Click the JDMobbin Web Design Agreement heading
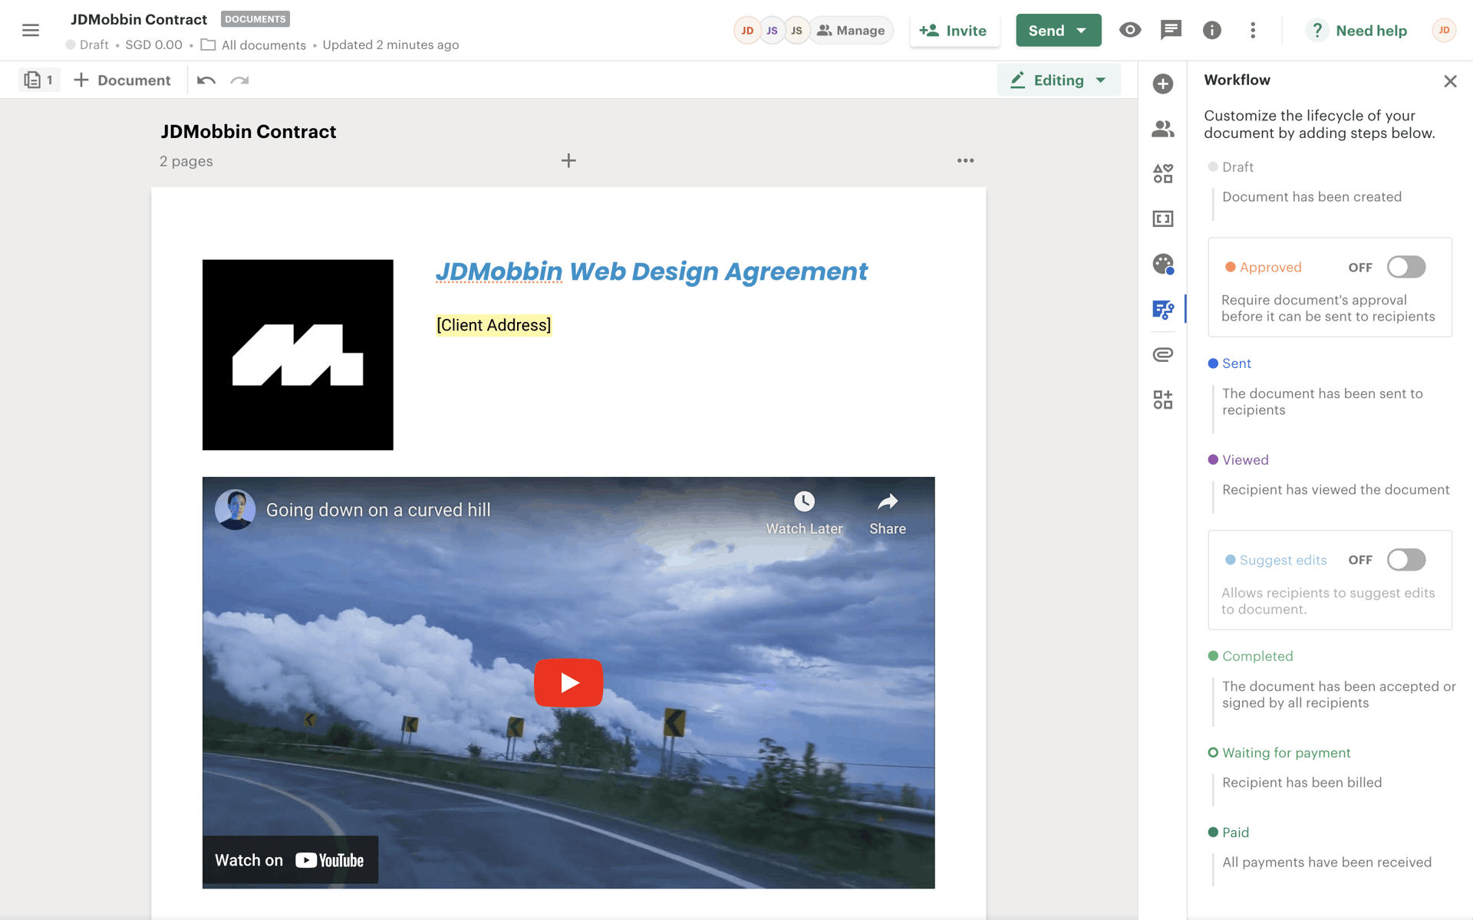1473x920 pixels. (x=651, y=271)
